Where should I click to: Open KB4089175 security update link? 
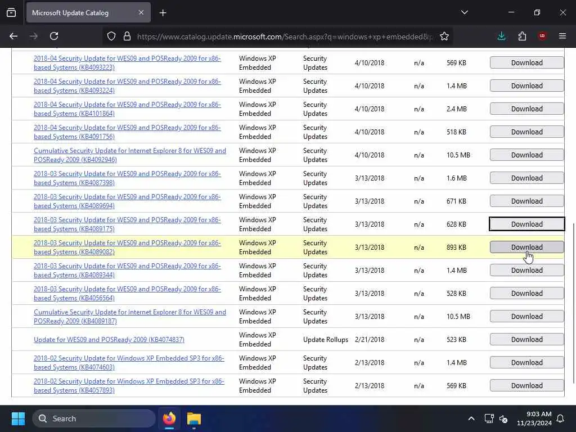coord(127,224)
